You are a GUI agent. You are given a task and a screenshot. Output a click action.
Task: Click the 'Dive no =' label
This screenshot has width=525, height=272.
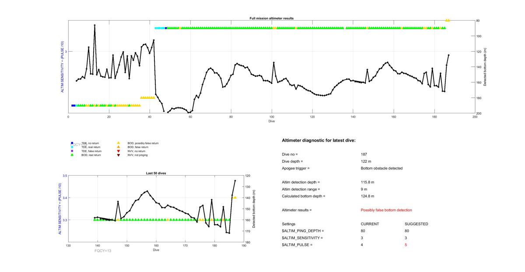(x=290, y=154)
